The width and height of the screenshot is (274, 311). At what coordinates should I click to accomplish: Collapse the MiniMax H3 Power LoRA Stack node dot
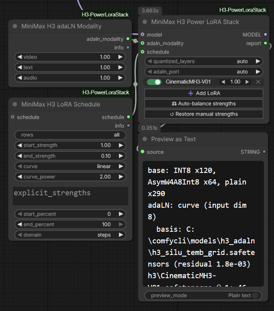pyautogui.click(x=145, y=22)
